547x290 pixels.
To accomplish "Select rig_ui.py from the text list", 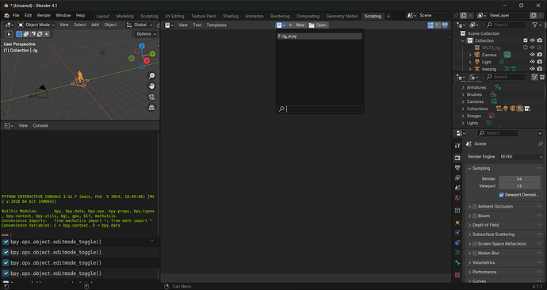I will (x=319, y=36).
